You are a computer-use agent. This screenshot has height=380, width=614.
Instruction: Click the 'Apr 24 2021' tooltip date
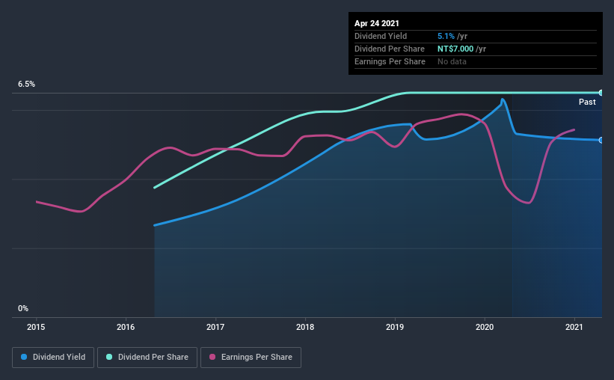pos(377,23)
